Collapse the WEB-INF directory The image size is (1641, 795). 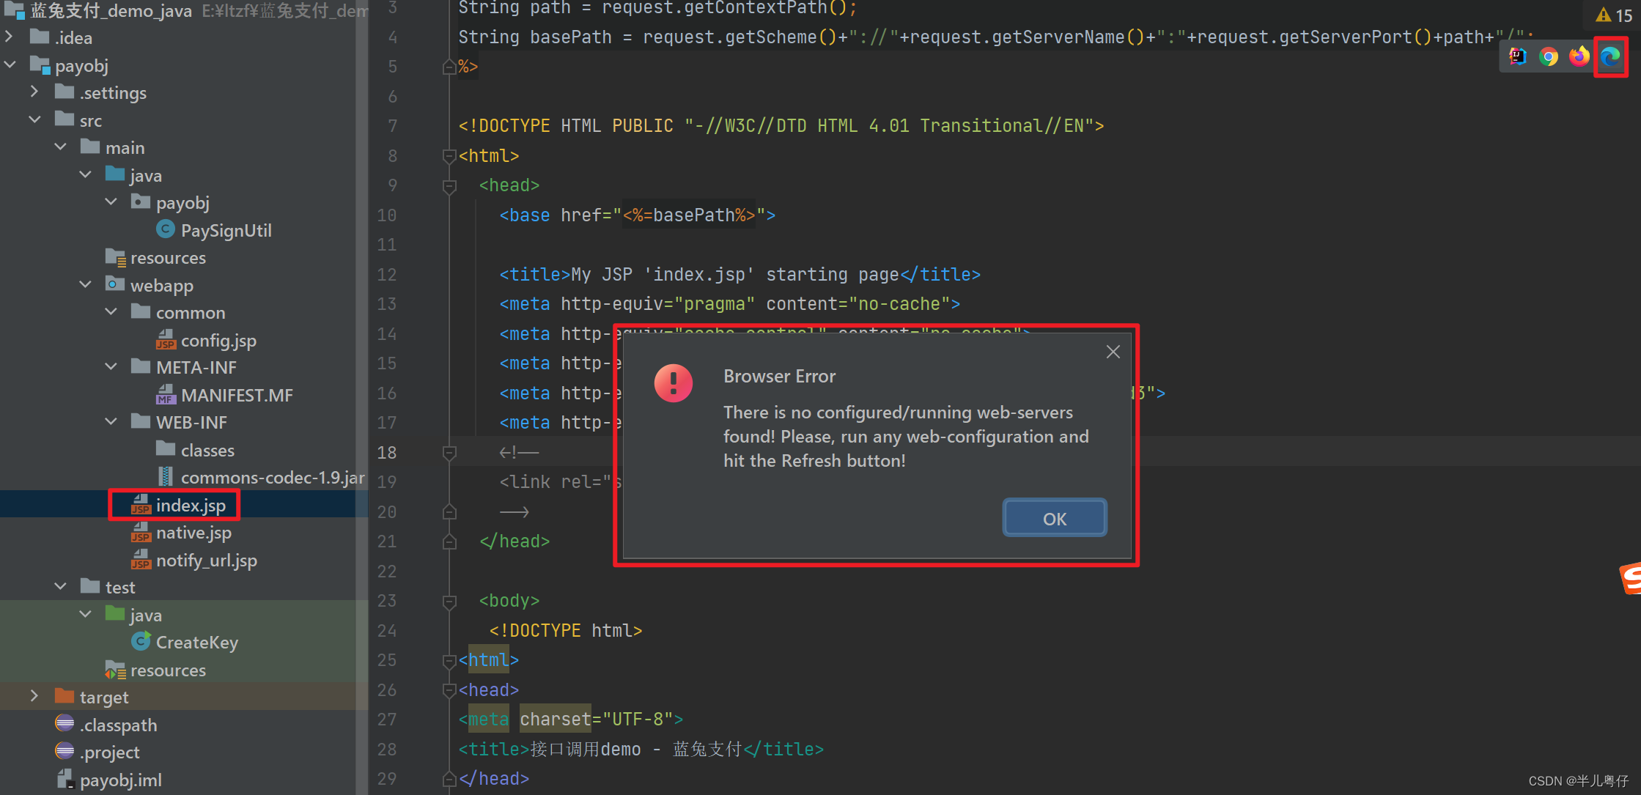111,421
